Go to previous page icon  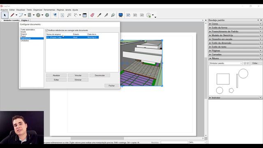click(x=135, y=15)
